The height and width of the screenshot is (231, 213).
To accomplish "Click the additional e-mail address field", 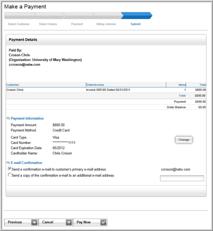I will point(182,178).
